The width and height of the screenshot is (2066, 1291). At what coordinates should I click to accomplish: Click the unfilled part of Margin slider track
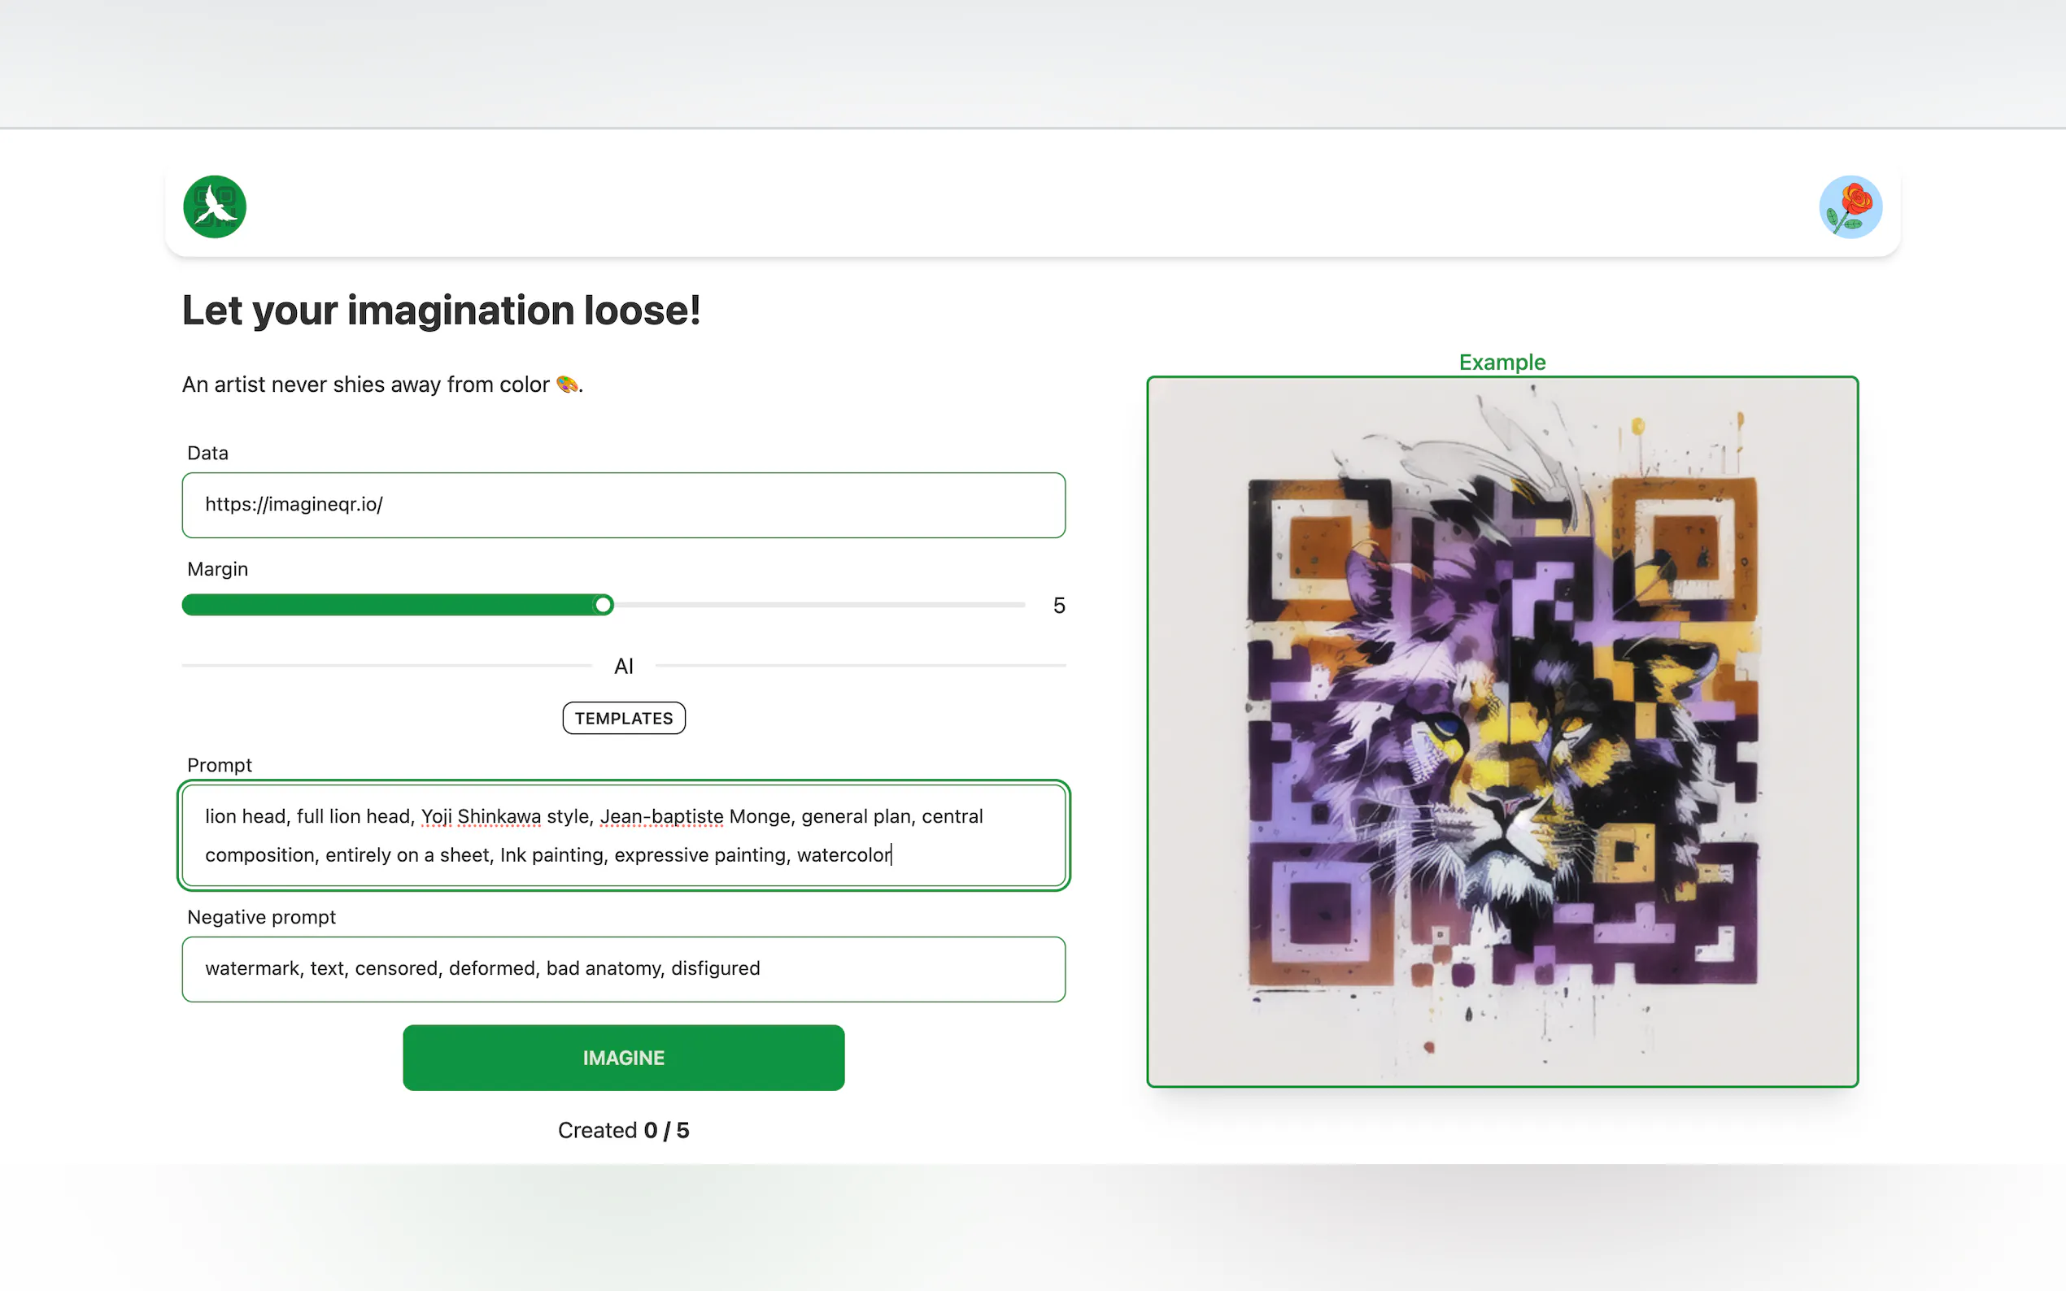(819, 605)
